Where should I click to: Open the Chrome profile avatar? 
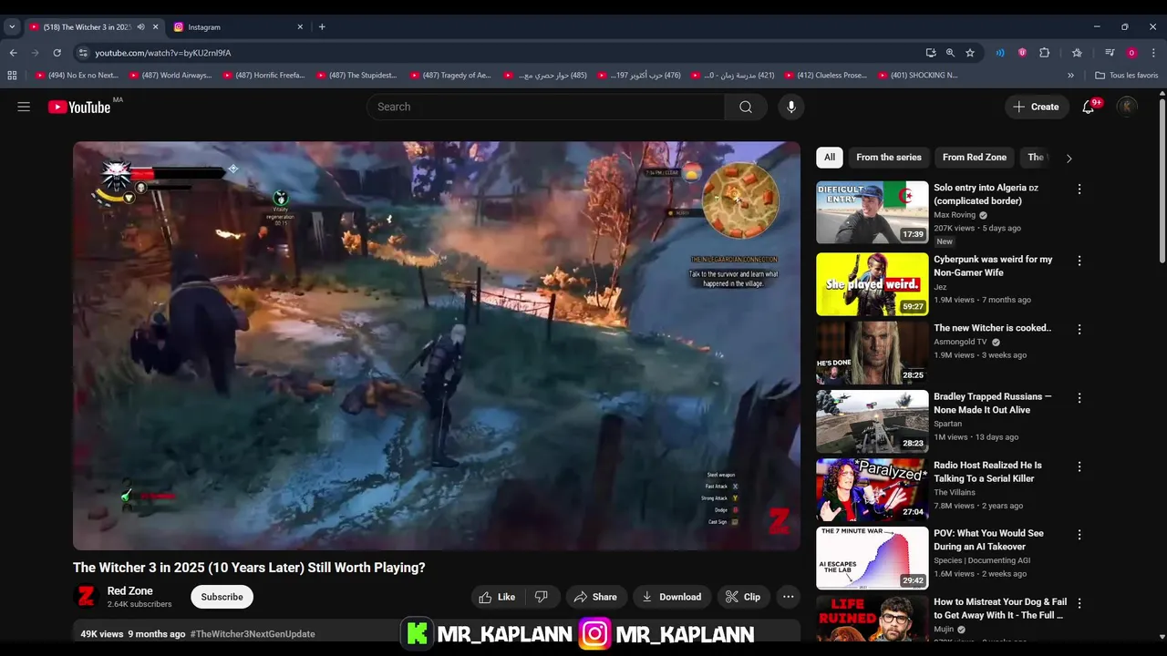(1131, 53)
